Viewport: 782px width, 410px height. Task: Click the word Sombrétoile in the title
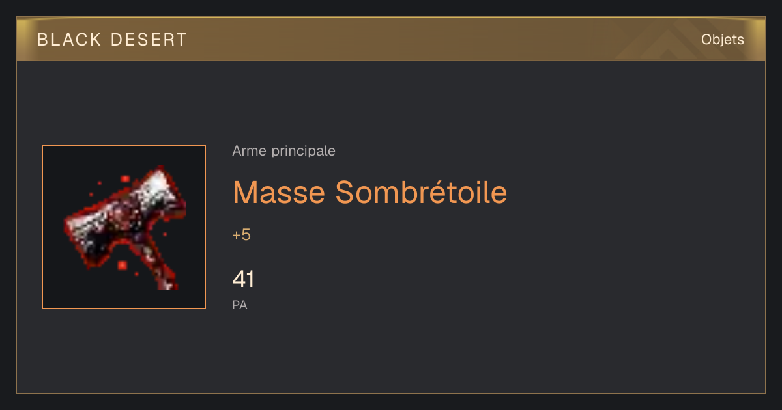pos(421,192)
